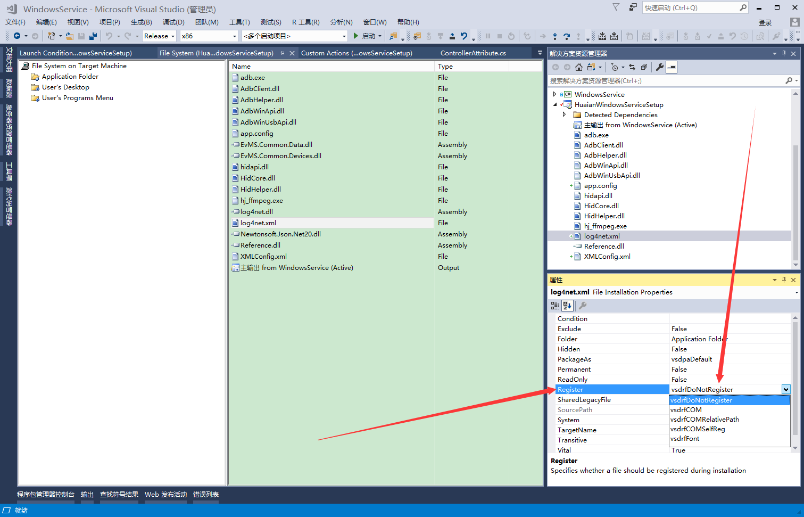Viewport: 804px width, 517px height.
Task: Click the Categorized view icon in Properties panel
Action: point(555,306)
